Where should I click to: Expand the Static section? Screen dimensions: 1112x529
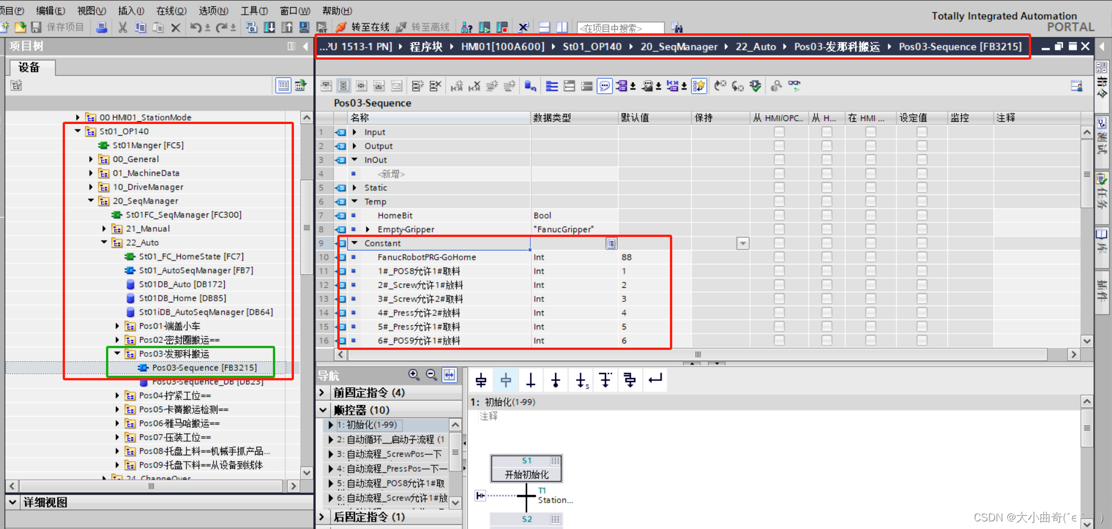[355, 187]
